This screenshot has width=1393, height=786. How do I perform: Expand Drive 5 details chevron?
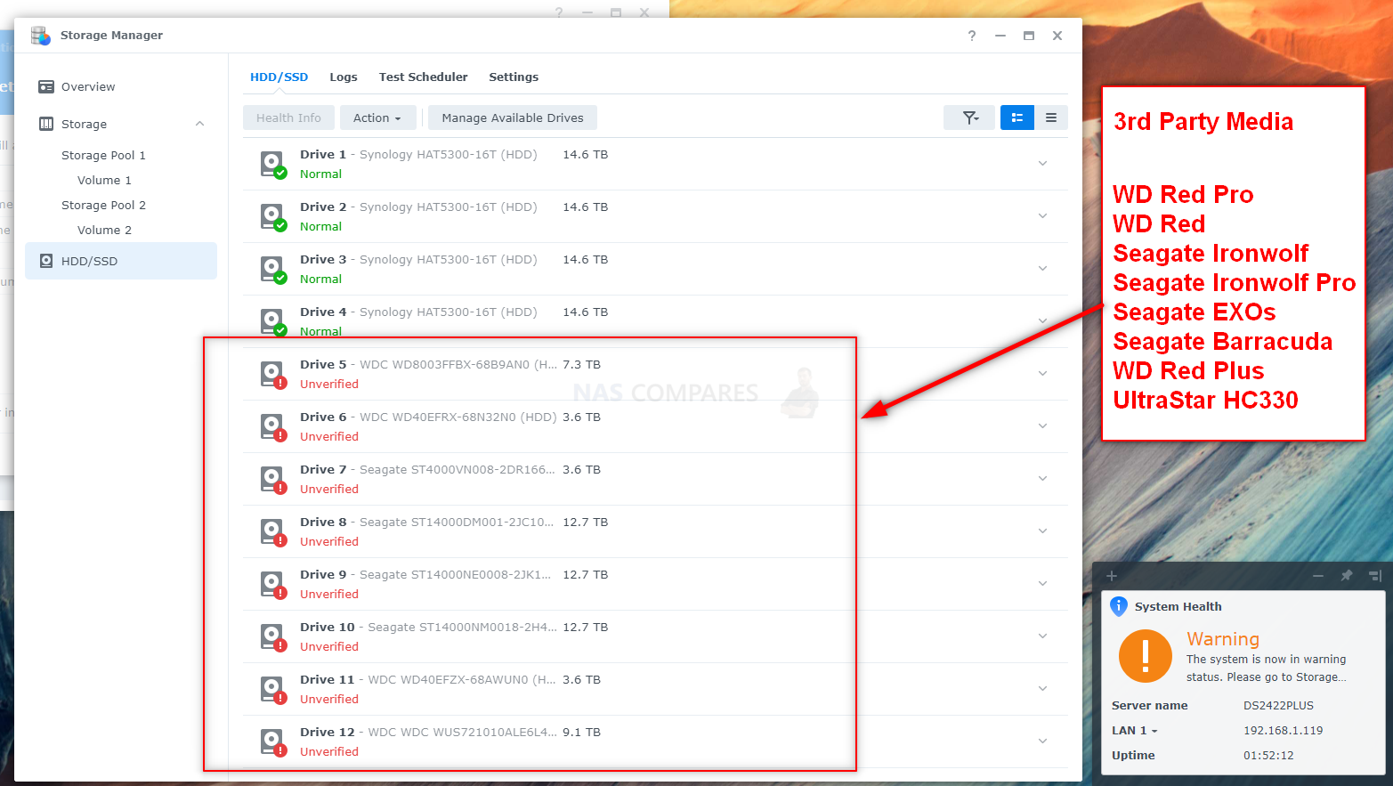[1042, 374]
